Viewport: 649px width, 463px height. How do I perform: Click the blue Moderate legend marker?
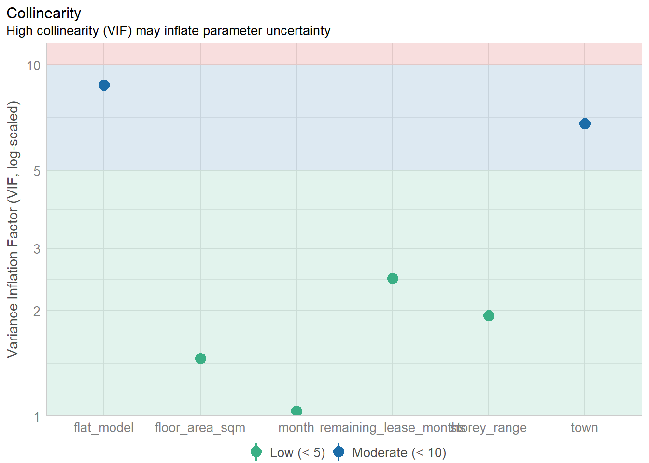coord(339,452)
